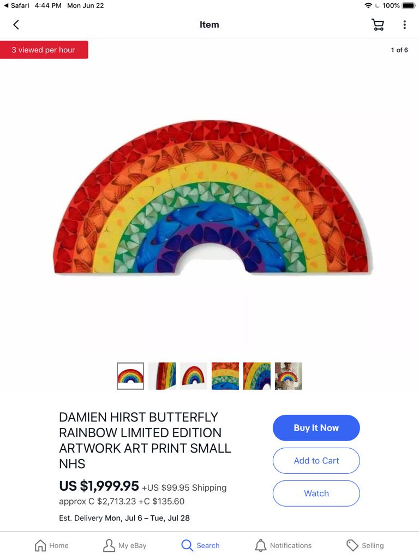Select the fifth rainbow detail thumbnail
The height and width of the screenshot is (559, 419).
[257, 376]
